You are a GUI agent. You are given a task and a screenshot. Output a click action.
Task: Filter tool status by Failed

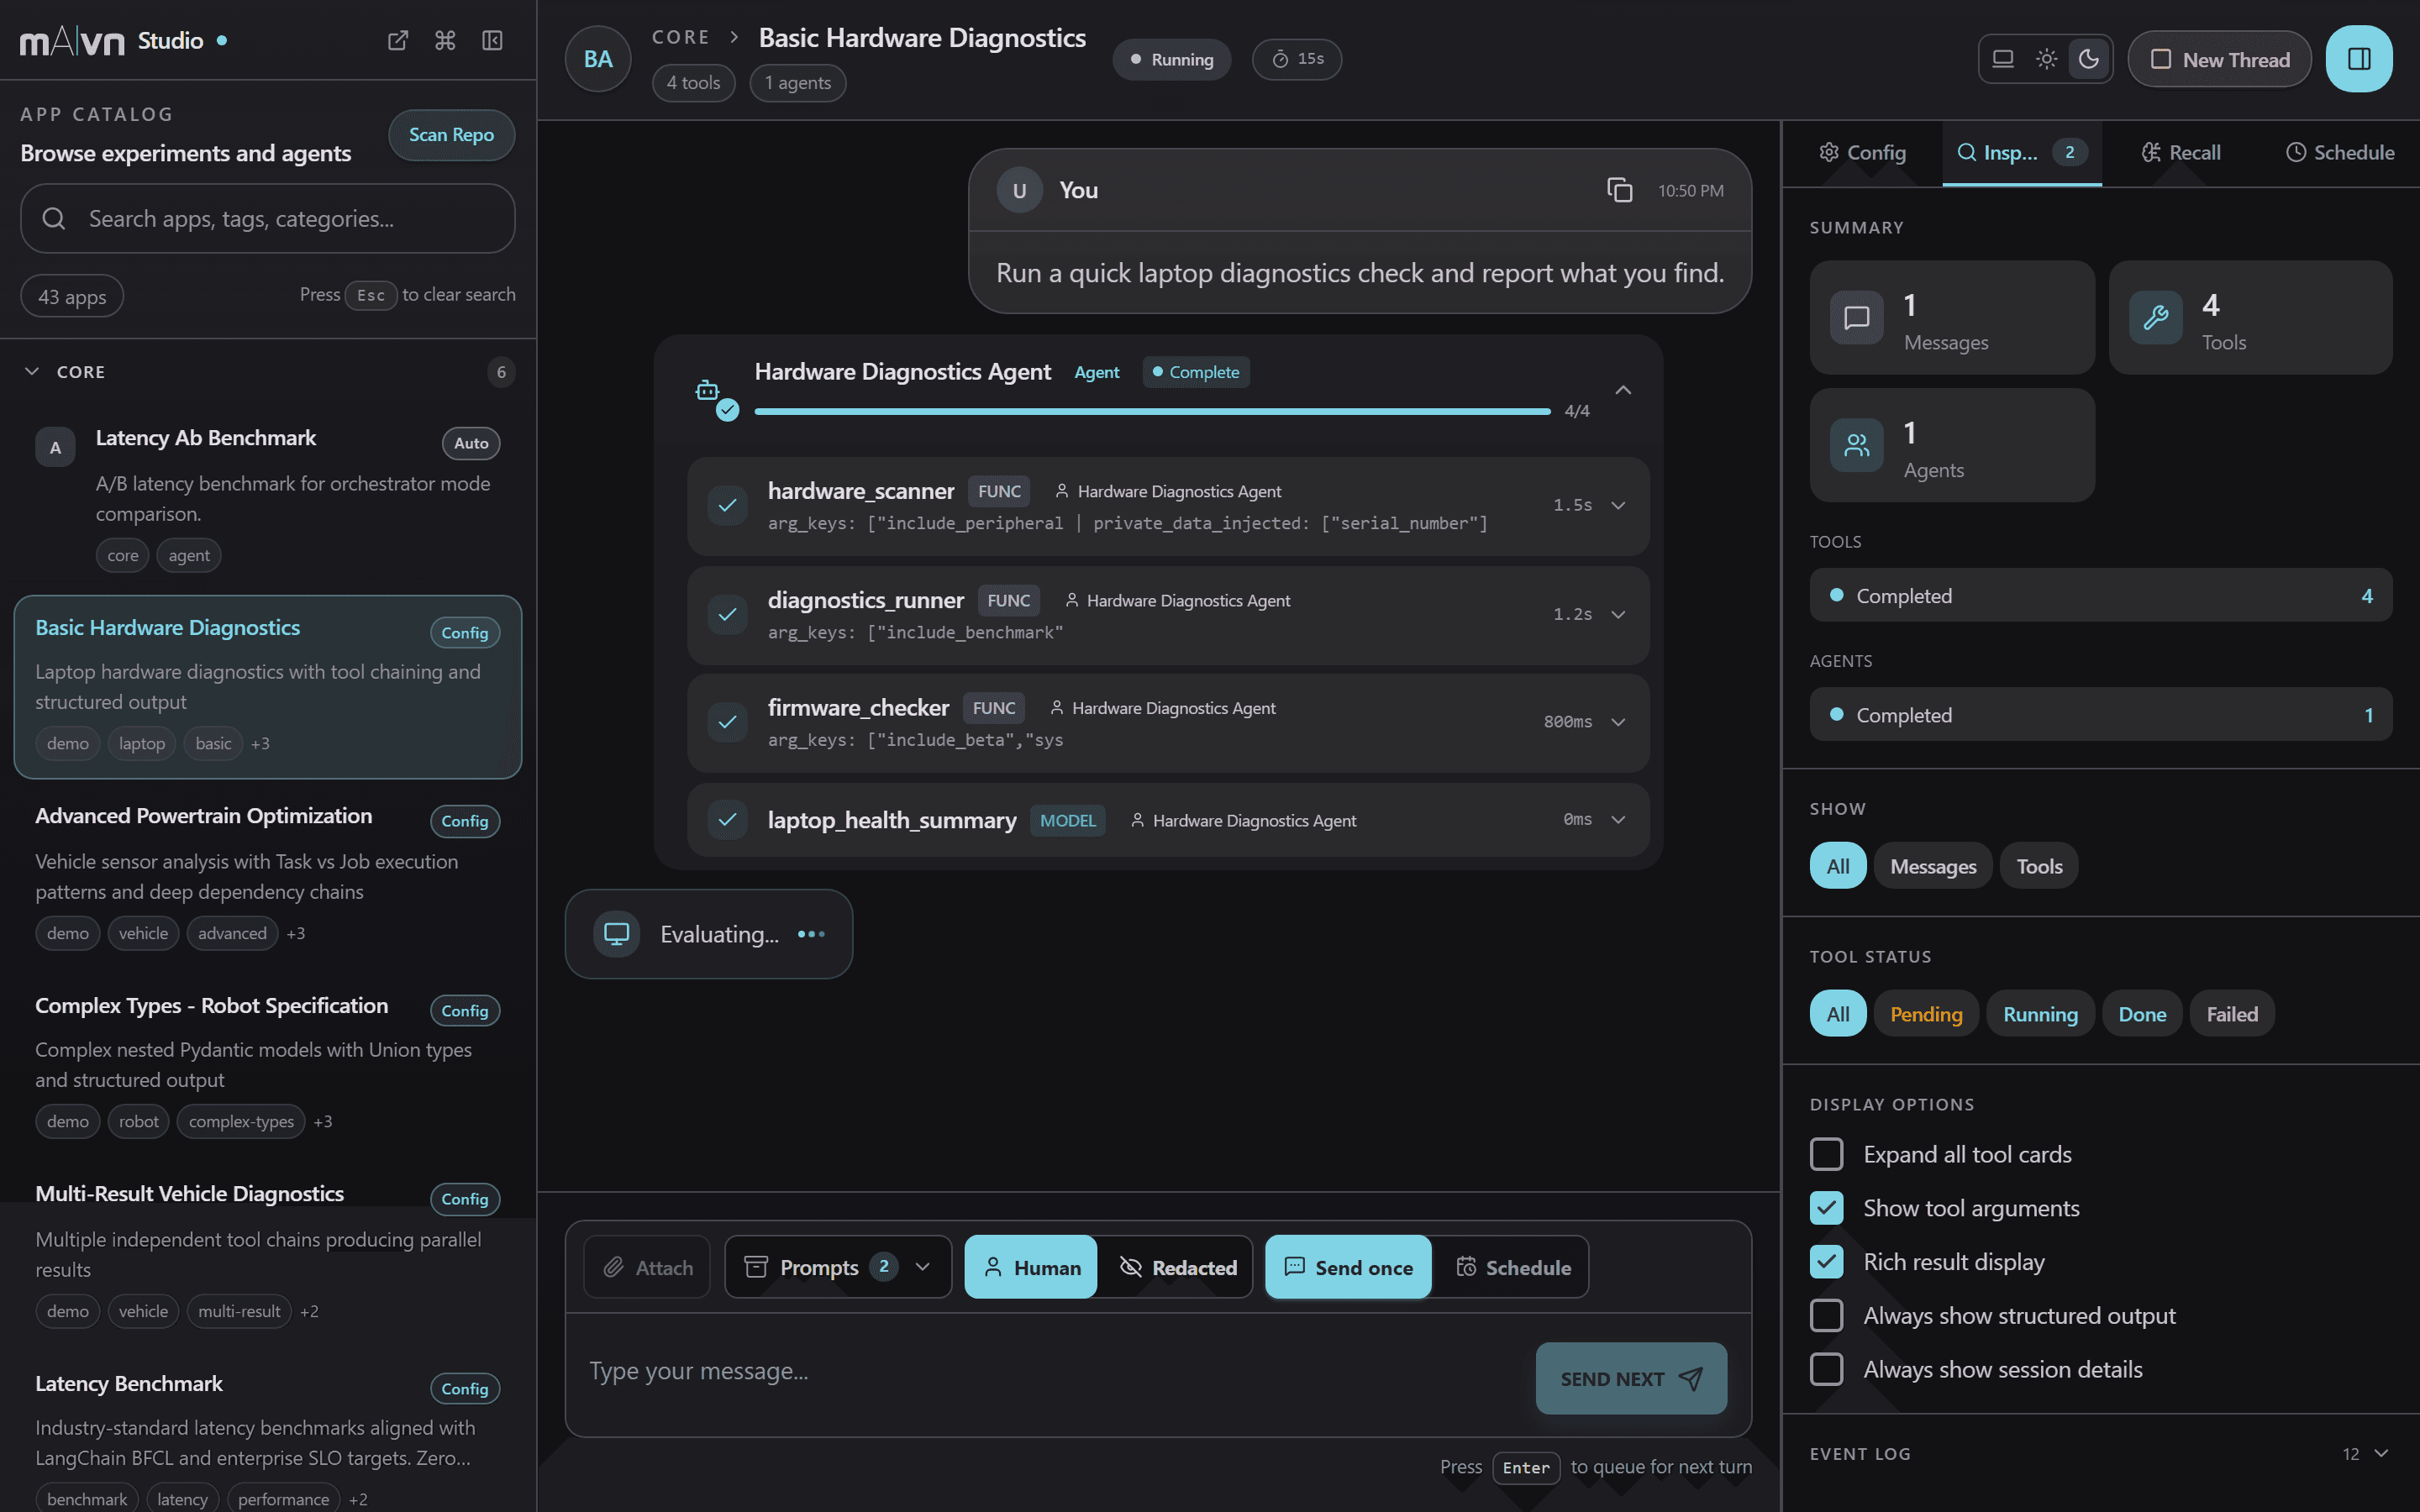pos(2232,1014)
